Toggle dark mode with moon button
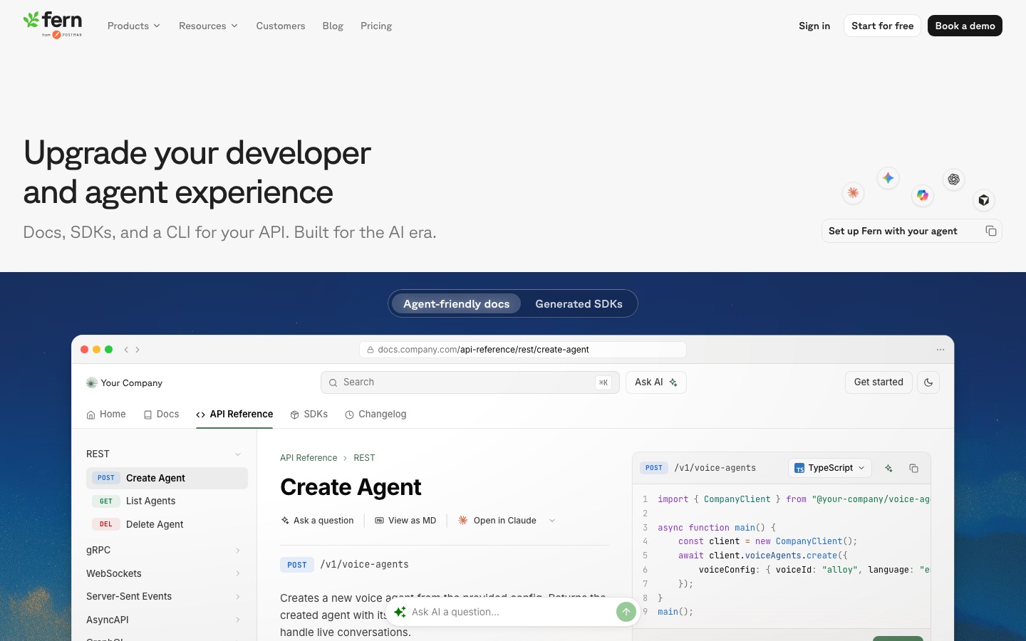This screenshot has width=1026, height=641. coord(928,382)
